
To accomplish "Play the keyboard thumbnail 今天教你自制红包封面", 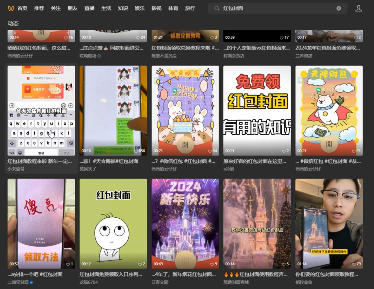I will 41,111.
